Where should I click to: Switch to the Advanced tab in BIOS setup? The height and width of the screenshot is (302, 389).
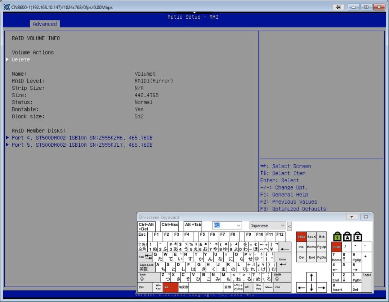pyautogui.click(x=45, y=24)
